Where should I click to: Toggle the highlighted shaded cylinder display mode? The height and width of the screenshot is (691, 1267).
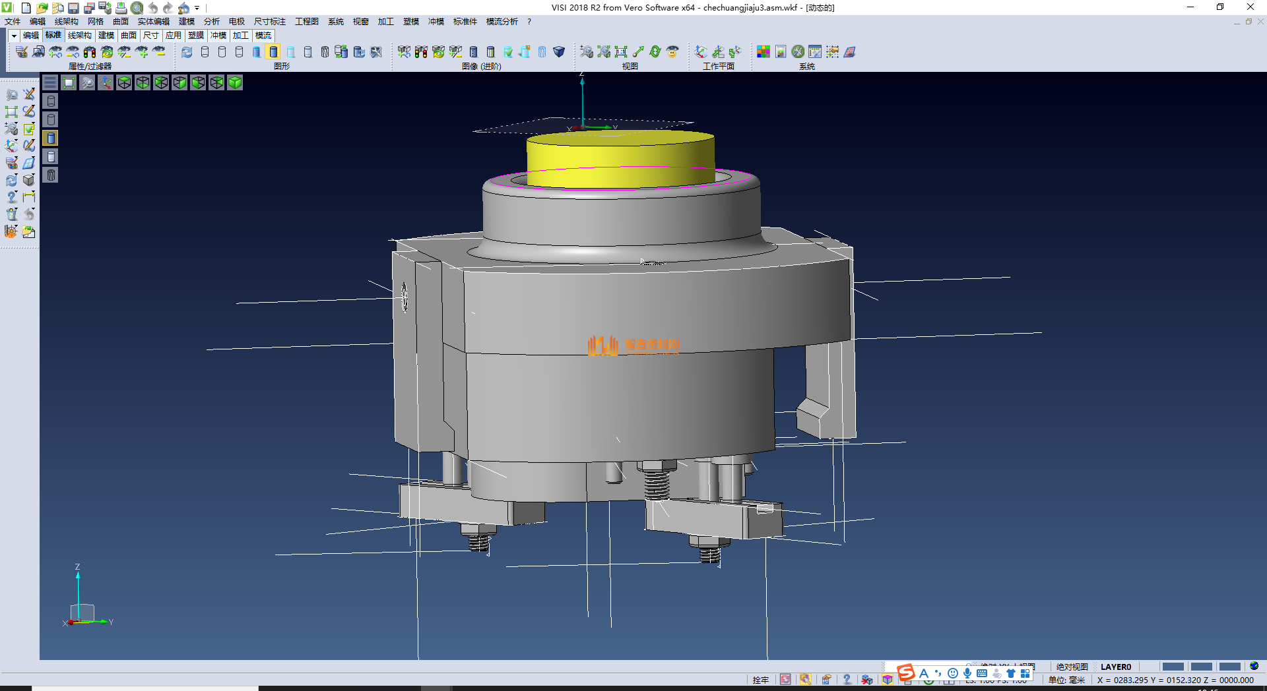pos(273,51)
